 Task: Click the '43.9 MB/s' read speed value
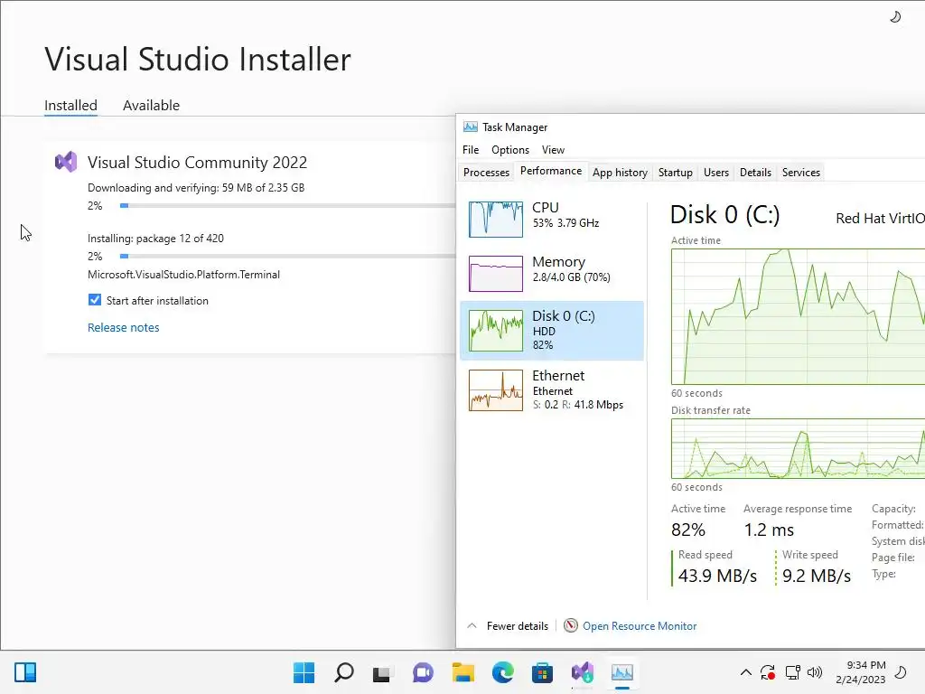pos(717,576)
